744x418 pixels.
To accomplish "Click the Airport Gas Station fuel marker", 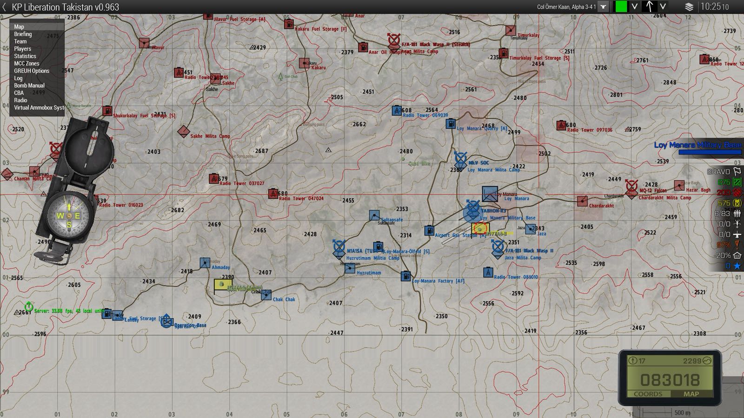I will [429, 230].
